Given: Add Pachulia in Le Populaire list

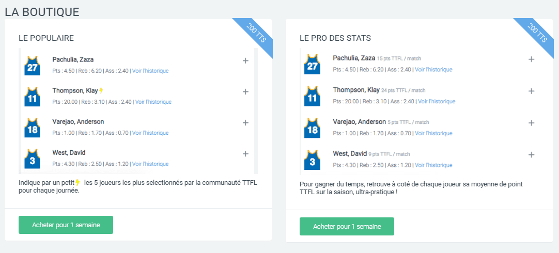Looking at the screenshot, I should point(245,61).
